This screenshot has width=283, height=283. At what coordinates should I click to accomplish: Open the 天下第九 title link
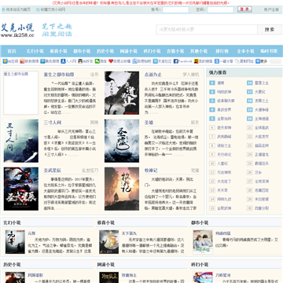click(x=129, y=233)
